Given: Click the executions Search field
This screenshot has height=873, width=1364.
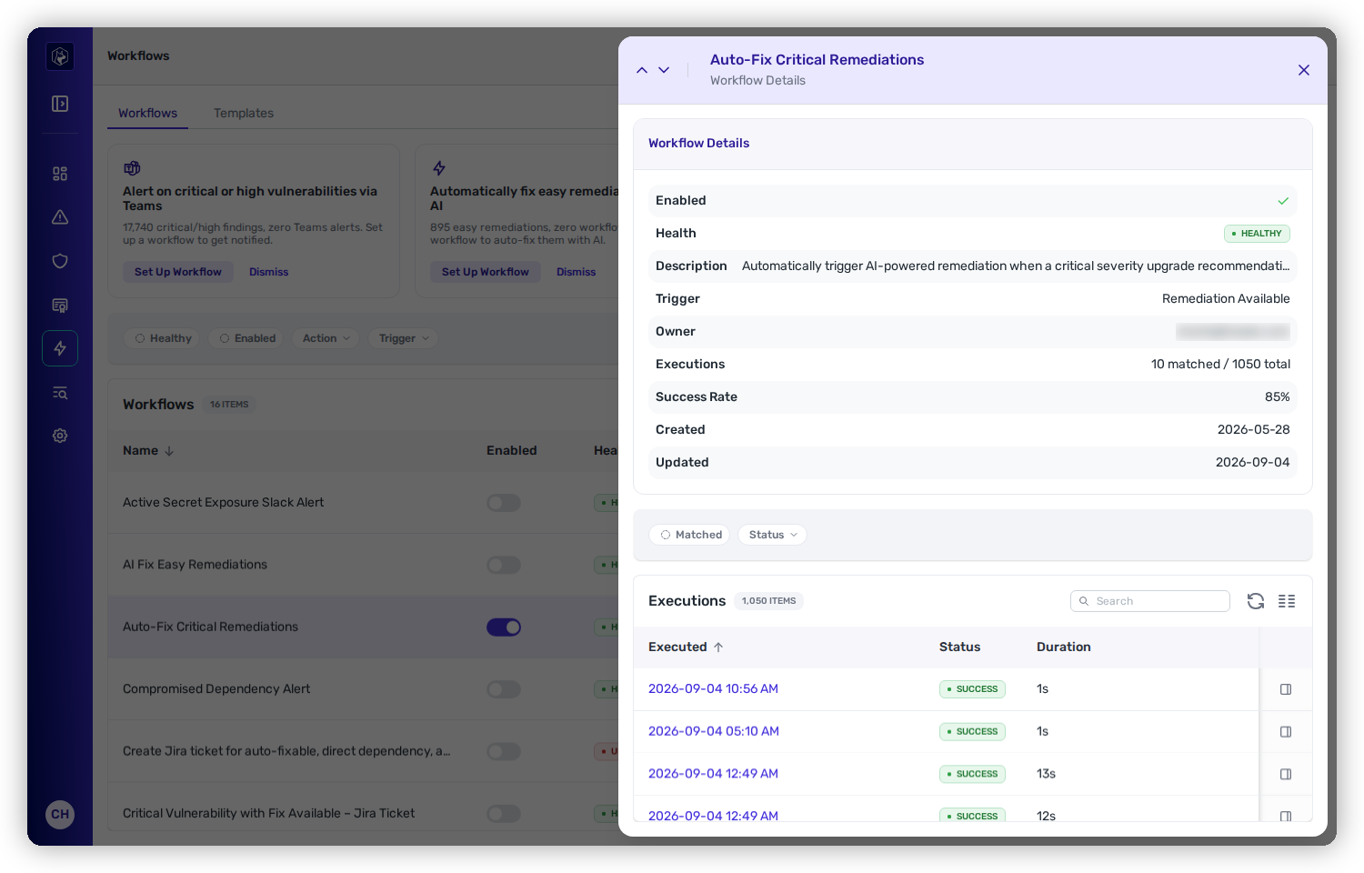Looking at the screenshot, I should tap(1150, 601).
